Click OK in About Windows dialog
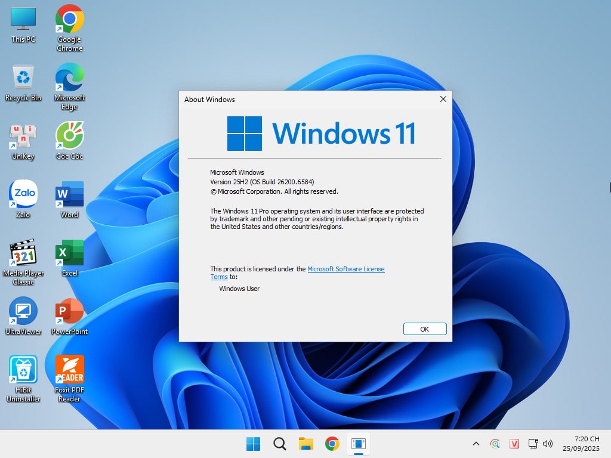Image resolution: width=611 pixels, height=458 pixels. pos(425,329)
